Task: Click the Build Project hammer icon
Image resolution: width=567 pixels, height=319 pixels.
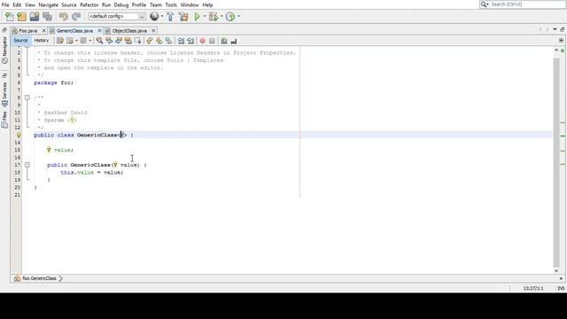Action: 170,17
